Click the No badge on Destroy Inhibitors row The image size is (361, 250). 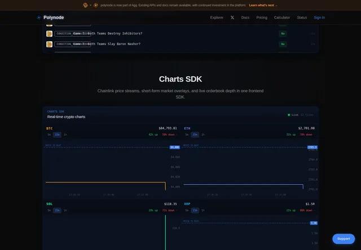[283, 34]
